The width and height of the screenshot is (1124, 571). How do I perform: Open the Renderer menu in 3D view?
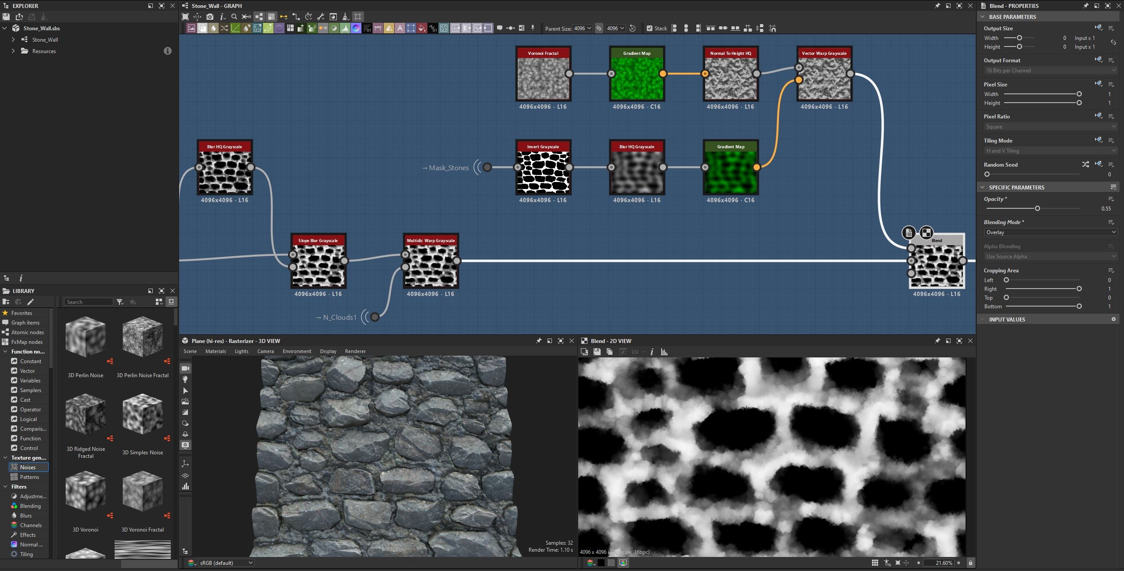click(355, 351)
